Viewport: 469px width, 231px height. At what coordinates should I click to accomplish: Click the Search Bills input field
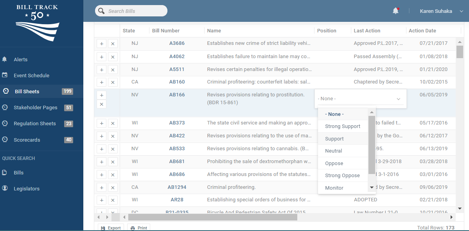pos(135,11)
